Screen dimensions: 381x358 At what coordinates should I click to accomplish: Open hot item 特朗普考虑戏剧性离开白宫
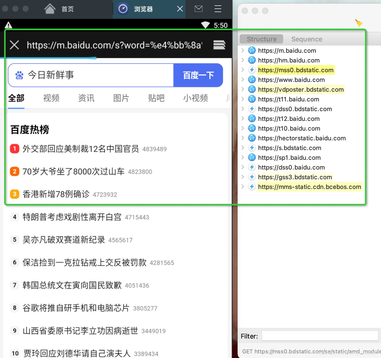(72, 217)
